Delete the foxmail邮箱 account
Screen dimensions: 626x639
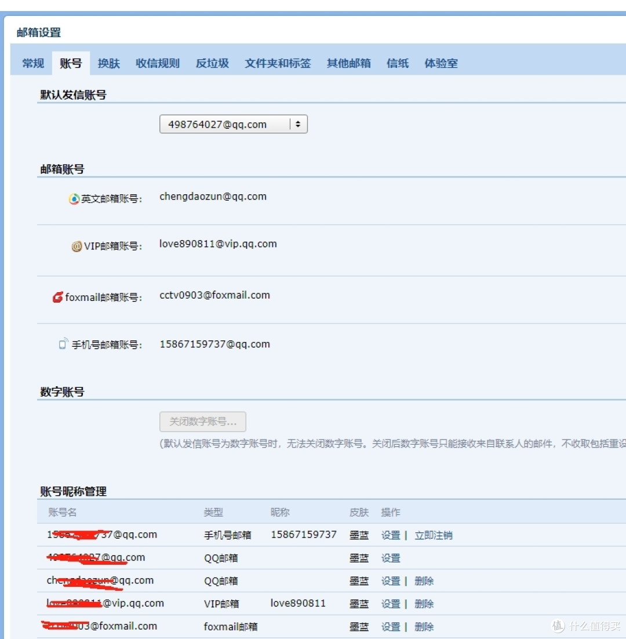pyautogui.click(x=424, y=626)
